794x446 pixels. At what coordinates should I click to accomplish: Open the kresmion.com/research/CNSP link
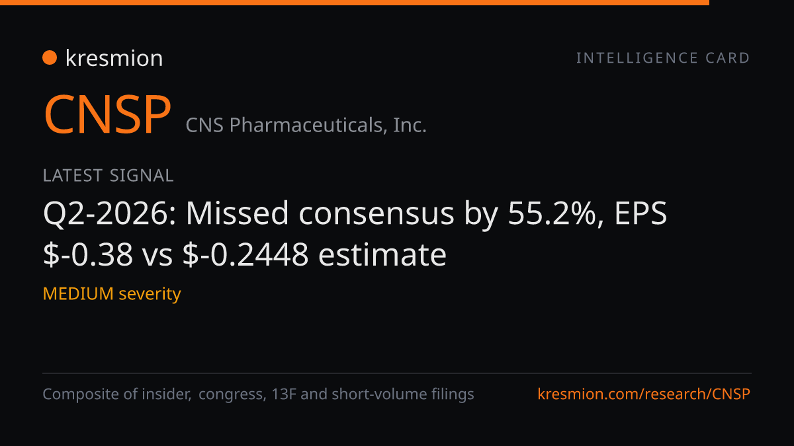pos(644,394)
